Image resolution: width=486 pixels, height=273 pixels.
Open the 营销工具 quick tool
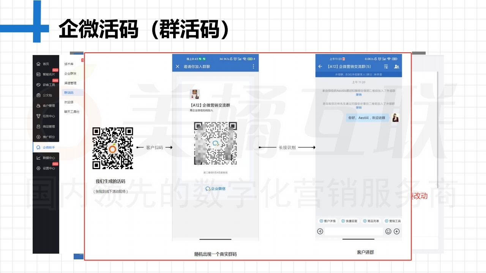point(393,221)
